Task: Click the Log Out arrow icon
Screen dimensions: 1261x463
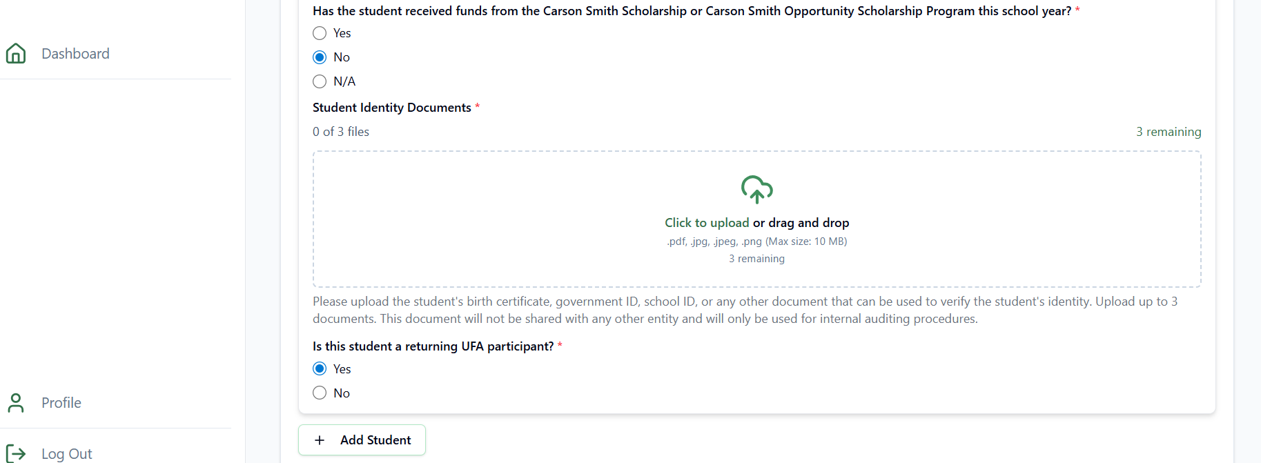Action: (x=16, y=453)
